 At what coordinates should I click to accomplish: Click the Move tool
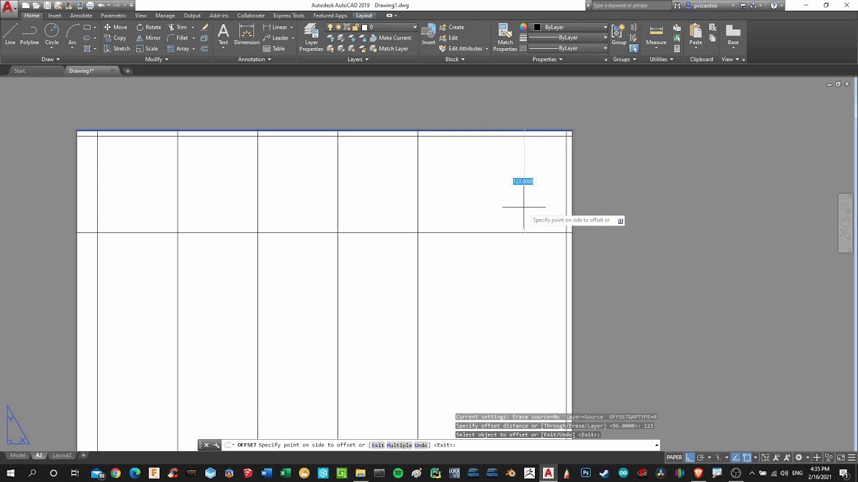115,27
